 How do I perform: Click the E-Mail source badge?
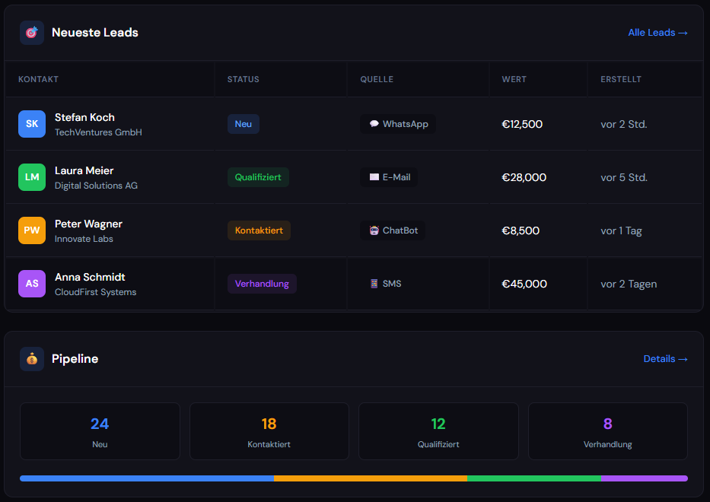389,177
